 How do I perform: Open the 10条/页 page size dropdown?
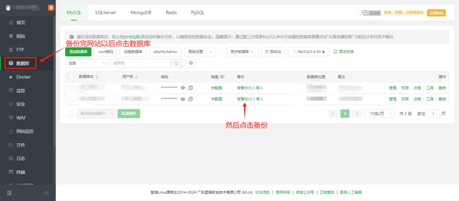click(x=379, y=114)
